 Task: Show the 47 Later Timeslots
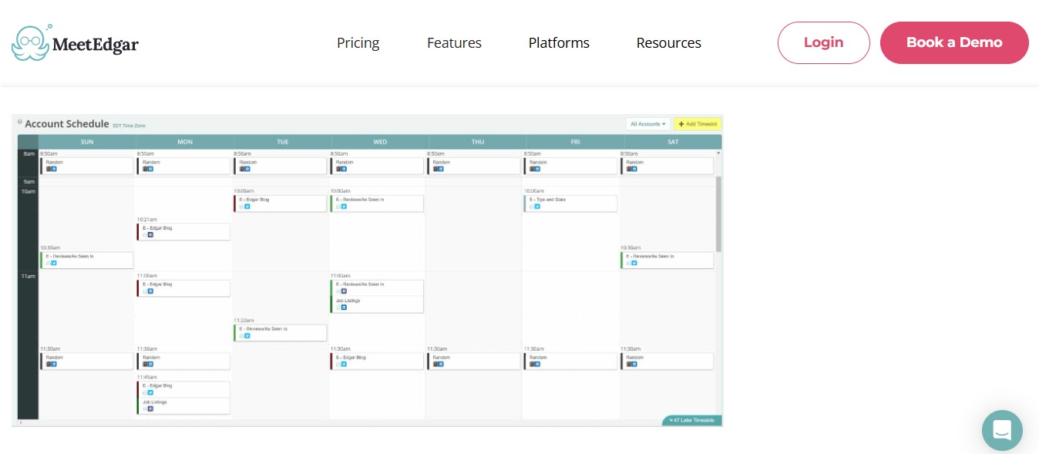click(691, 420)
